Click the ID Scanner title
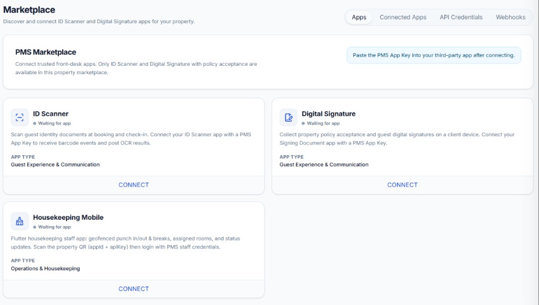 51,114
